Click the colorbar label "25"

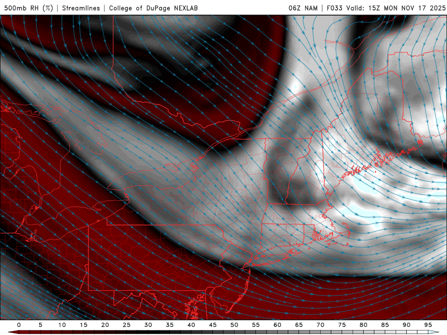pos(127,325)
